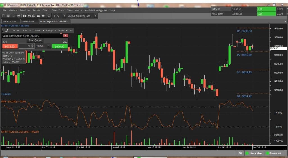
Task: Click the red Sell 9675.50 button
Action: [x=10, y=46]
